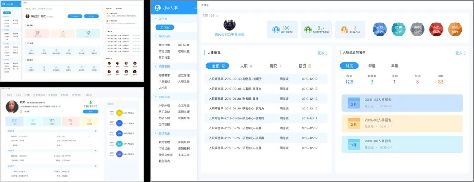Image resolution: width=474 pixels, height=182 pixels.
Task: Switch report period to 季度
Action: [x=372, y=66]
